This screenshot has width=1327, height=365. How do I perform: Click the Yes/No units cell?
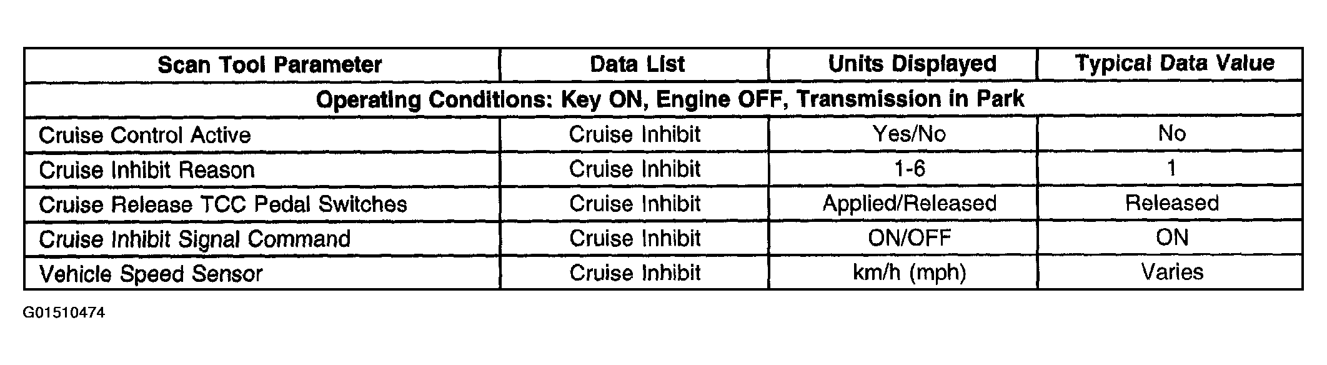tap(909, 133)
